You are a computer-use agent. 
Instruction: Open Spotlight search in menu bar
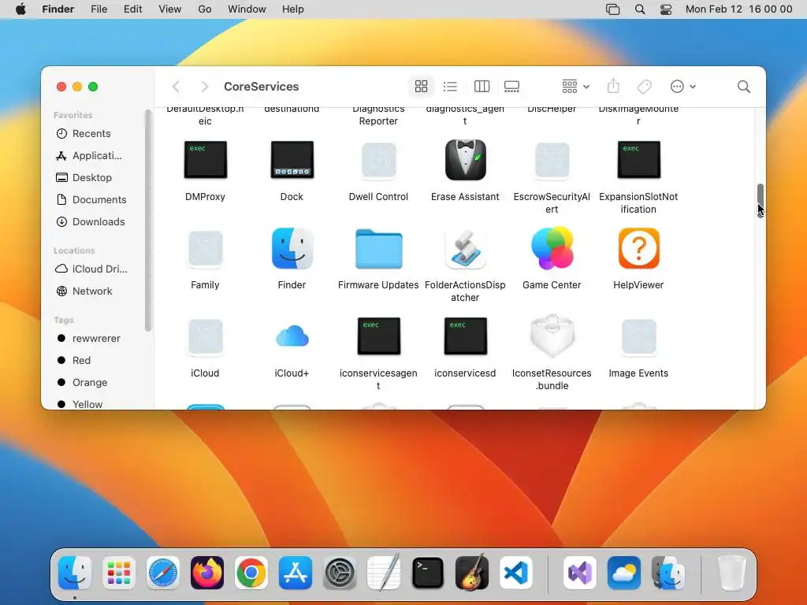pyautogui.click(x=640, y=9)
